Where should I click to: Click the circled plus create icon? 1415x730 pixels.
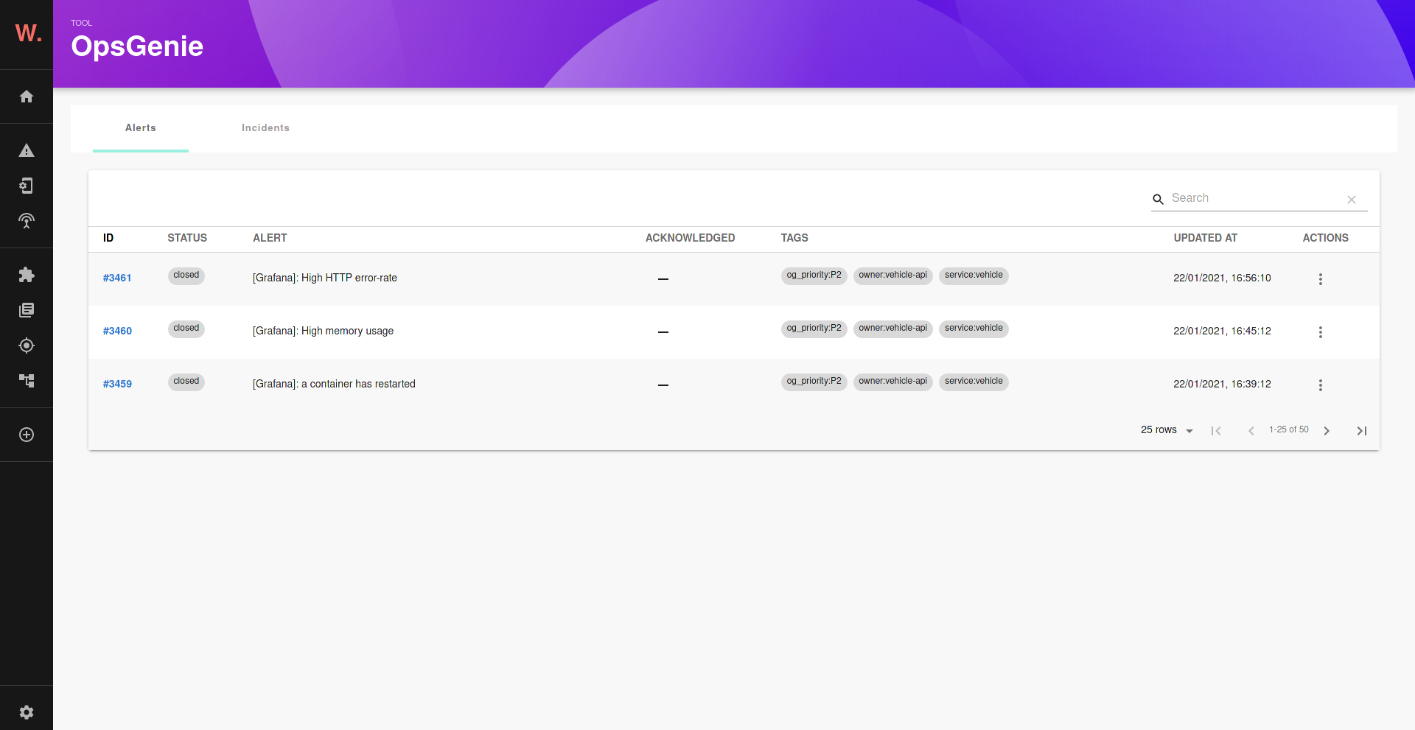[27, 435]
